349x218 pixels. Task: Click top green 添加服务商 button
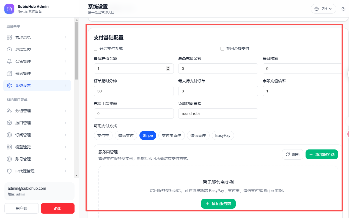322,154
